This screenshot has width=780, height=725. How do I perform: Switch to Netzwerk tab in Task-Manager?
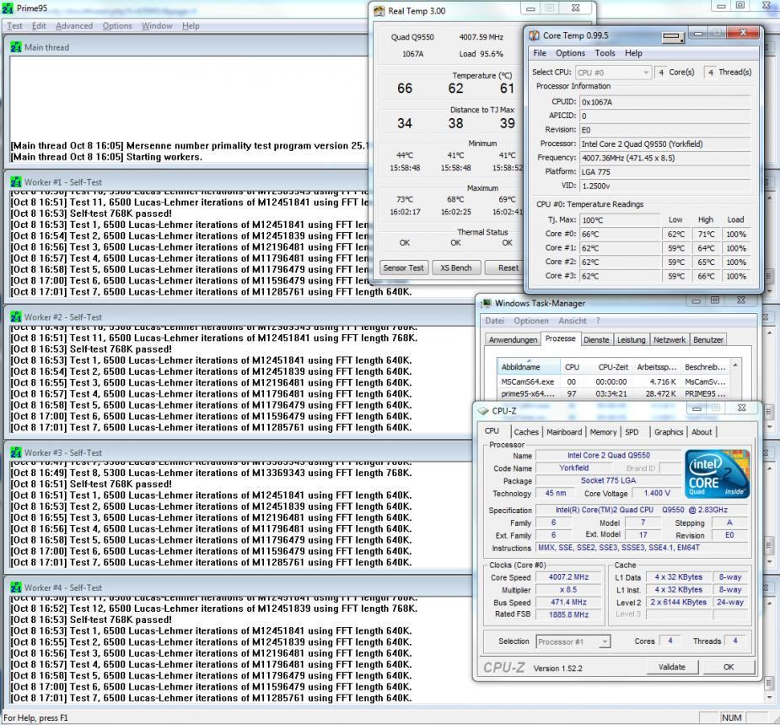(x=669, y=339)
